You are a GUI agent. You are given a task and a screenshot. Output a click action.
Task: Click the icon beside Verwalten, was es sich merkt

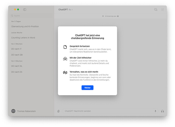(65, 73)
